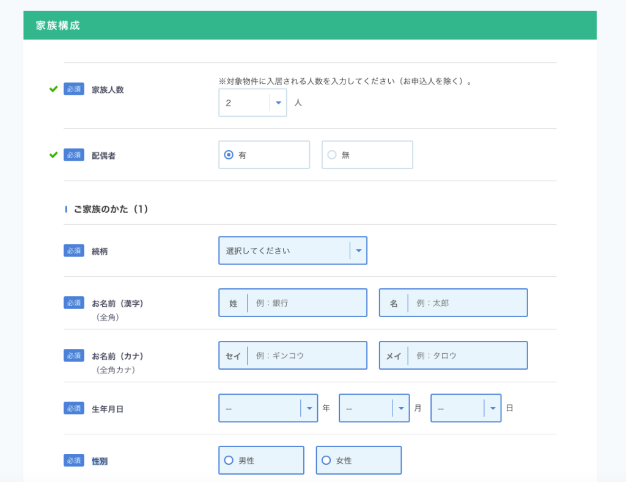Click 必須 badge beside 家族人数
Viewport: 626px width, 482px height.
[74, 89]
